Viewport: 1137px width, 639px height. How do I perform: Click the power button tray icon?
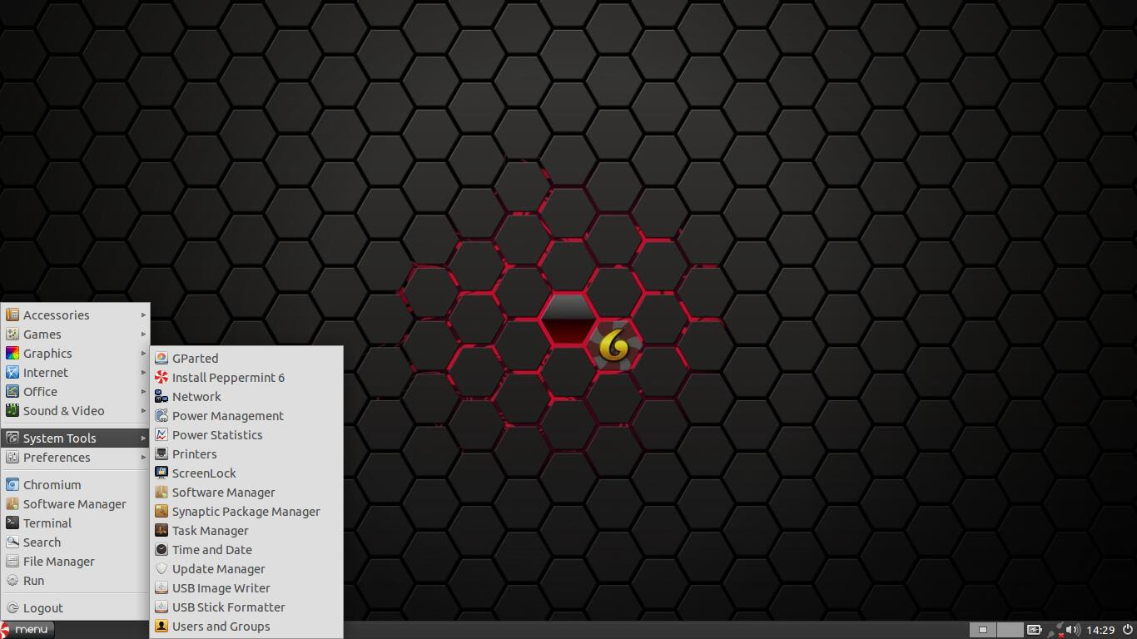point(1128,630)
